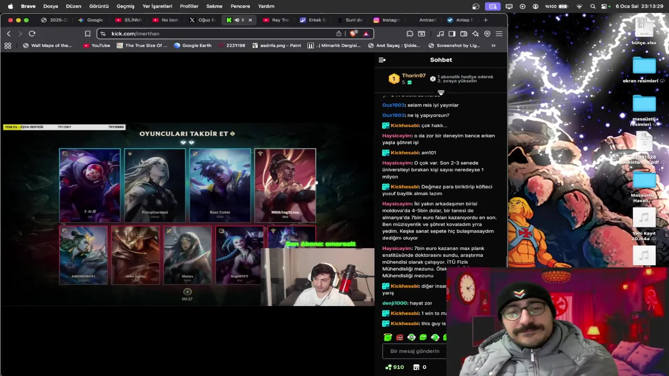Open the Görüntü menu
669x376 pixels.
point(99,6)
